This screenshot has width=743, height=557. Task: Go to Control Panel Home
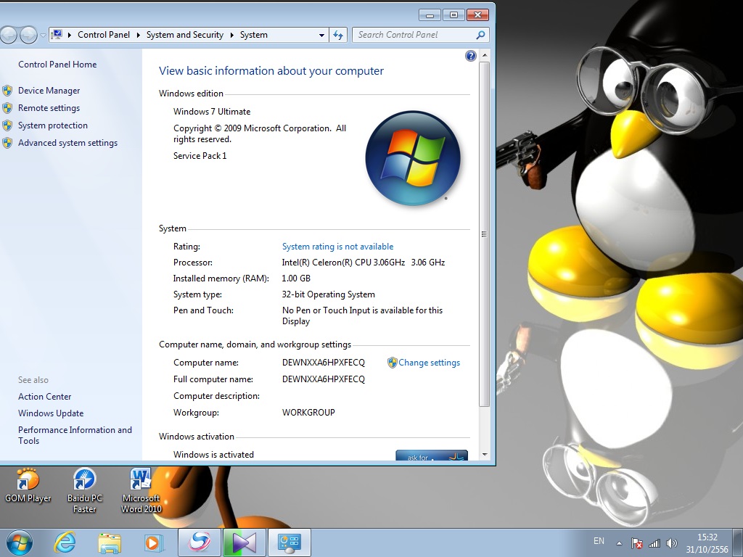coord(57,65)
